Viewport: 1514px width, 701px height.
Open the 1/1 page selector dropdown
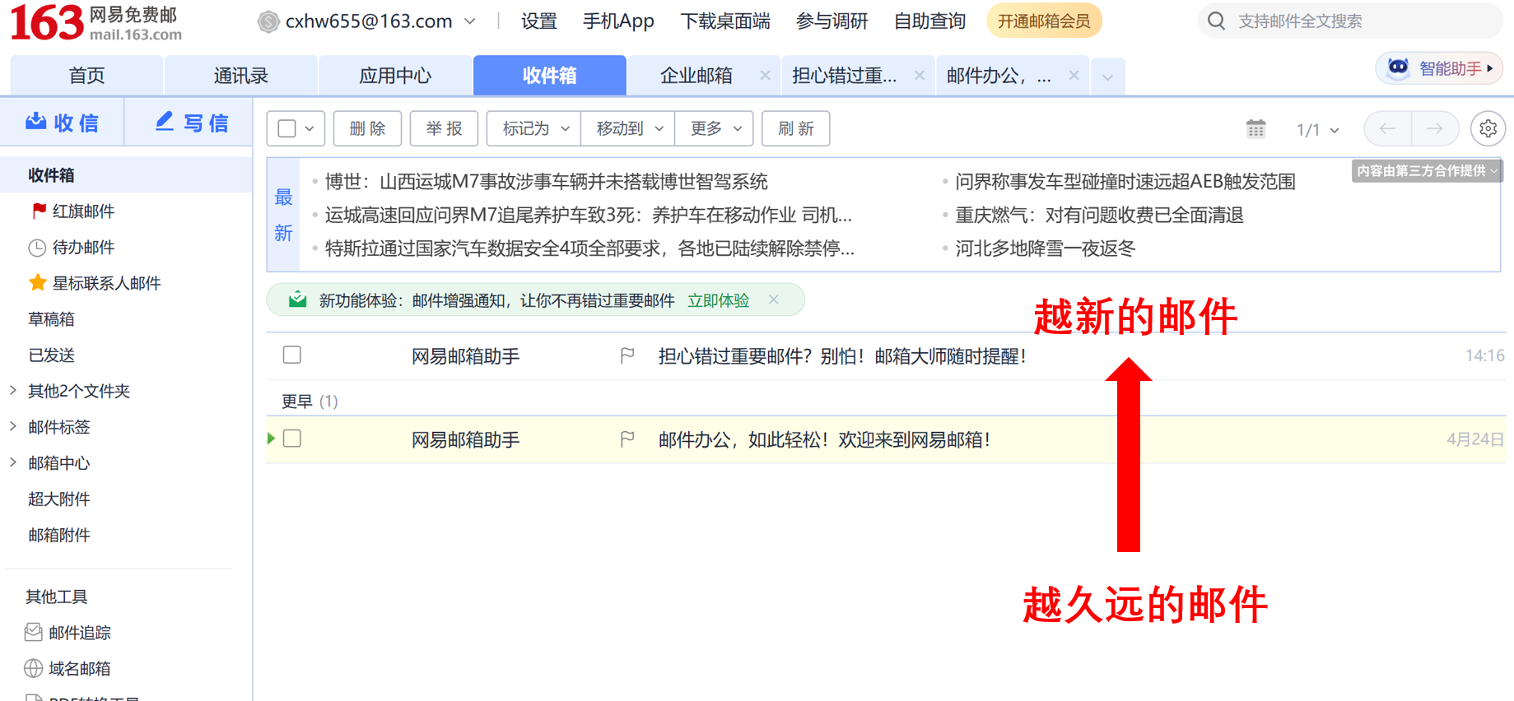tap(1318, 129)
